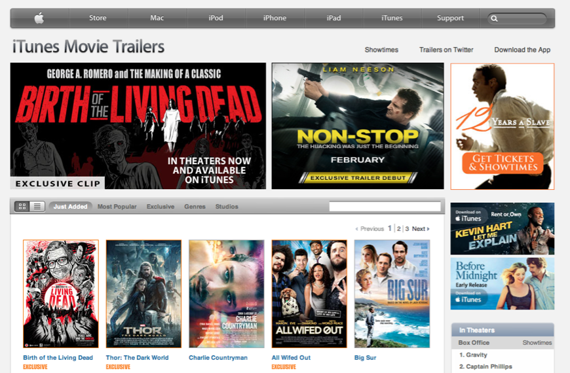Open the Mac menu item
This screenshot has height=373, width=570.
click(x=157, y=18)
